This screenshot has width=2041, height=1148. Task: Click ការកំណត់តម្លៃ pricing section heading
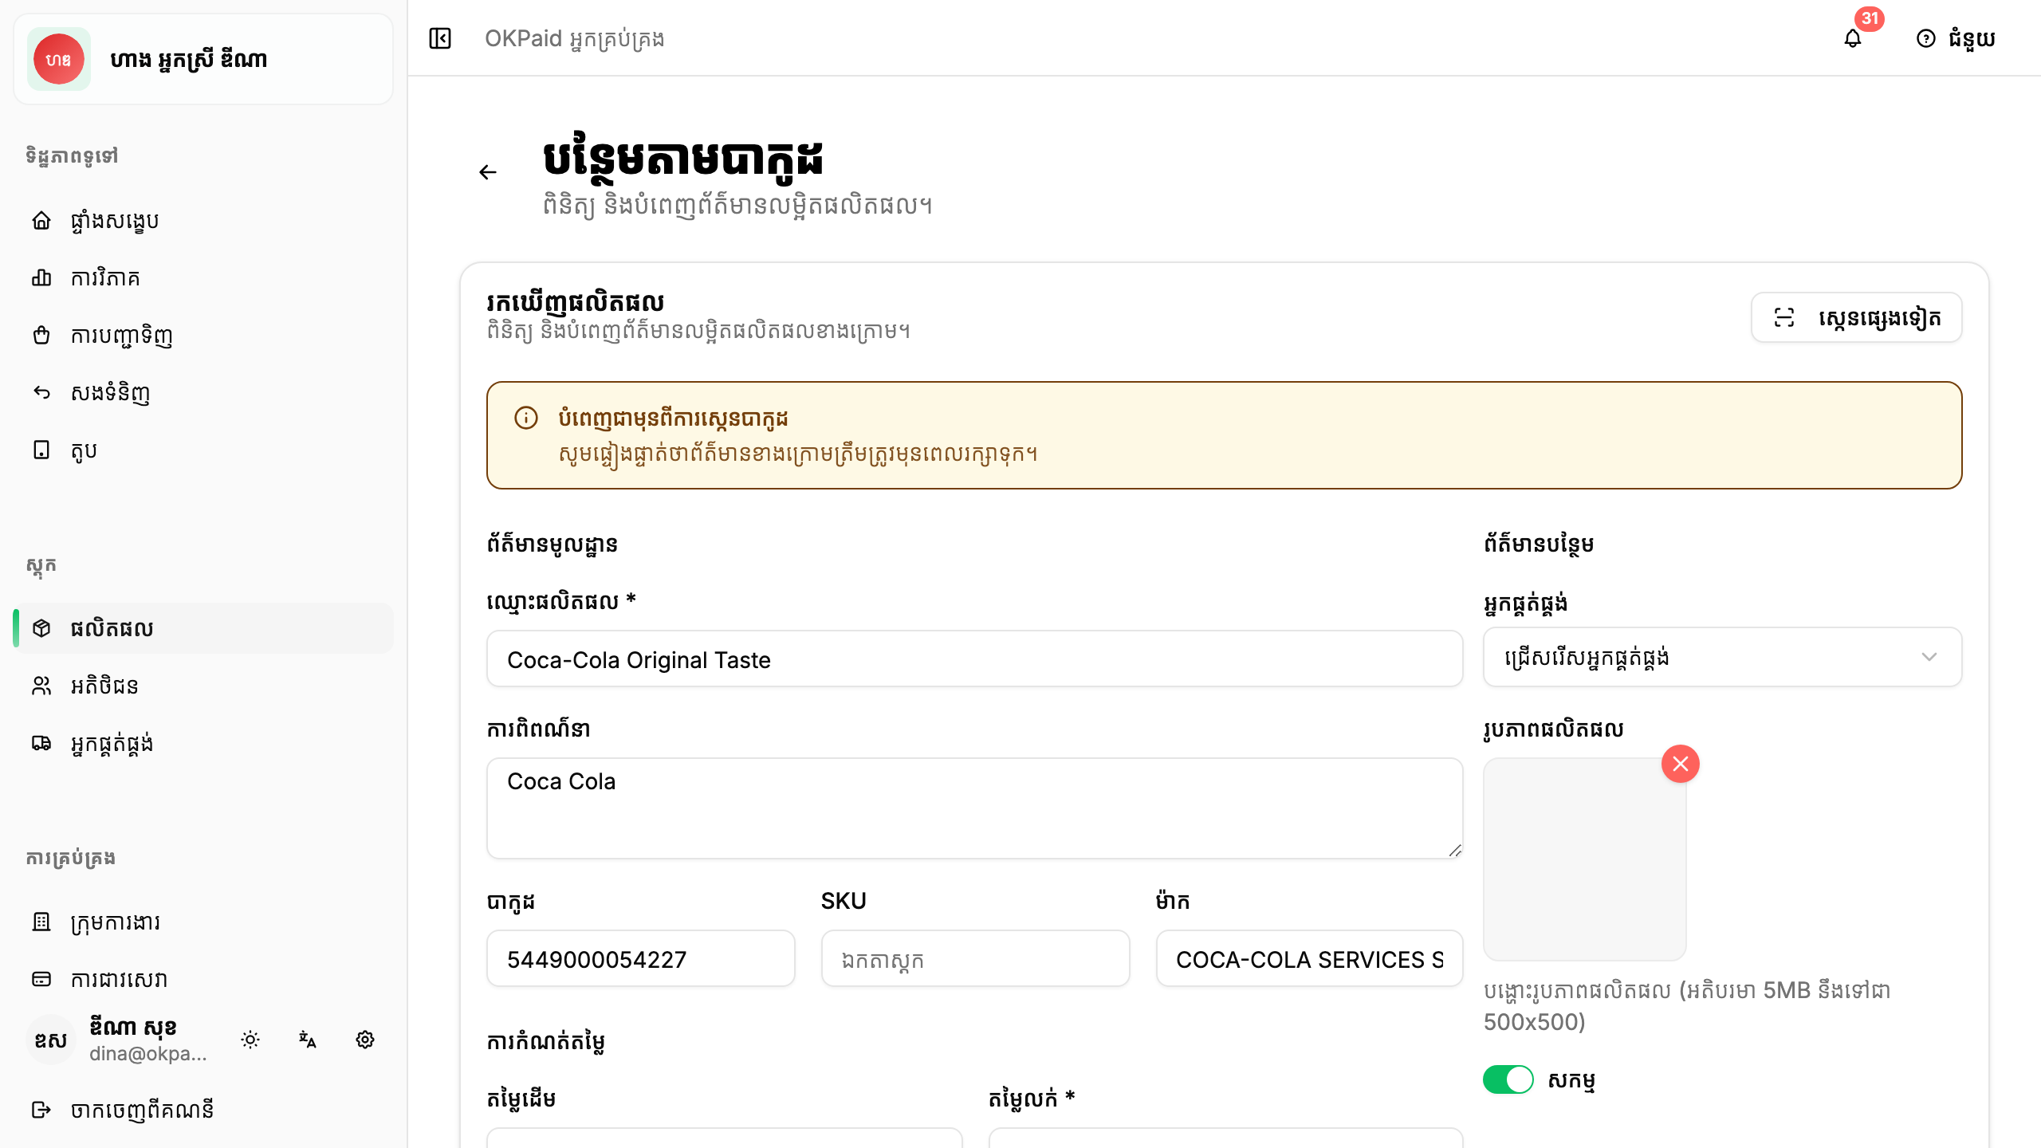click(546, 1042)
